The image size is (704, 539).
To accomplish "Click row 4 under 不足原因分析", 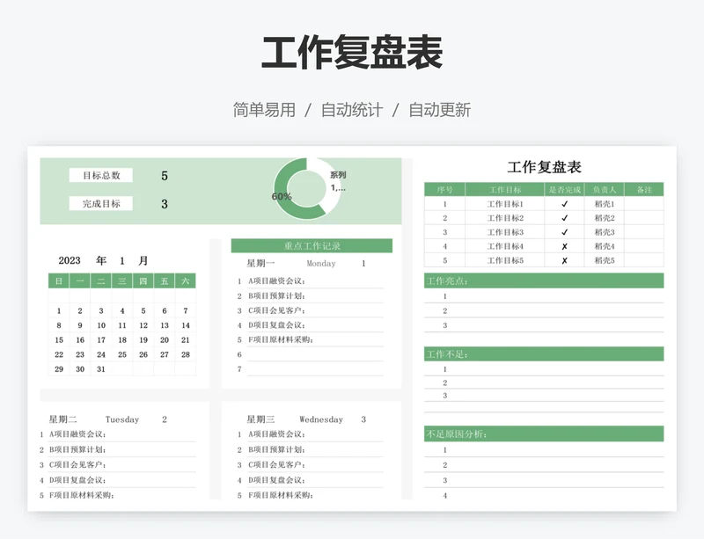I will (x=544, y=495).
